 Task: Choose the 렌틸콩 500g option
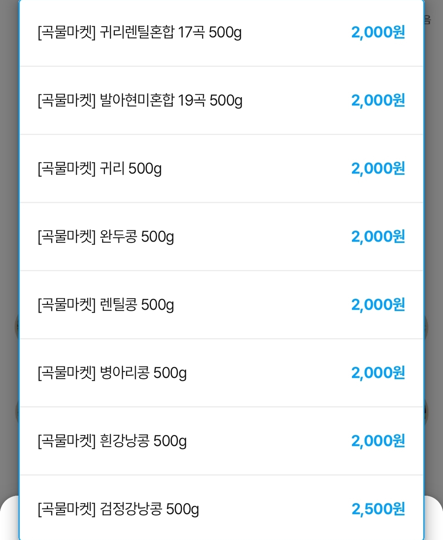coord(106,304)
